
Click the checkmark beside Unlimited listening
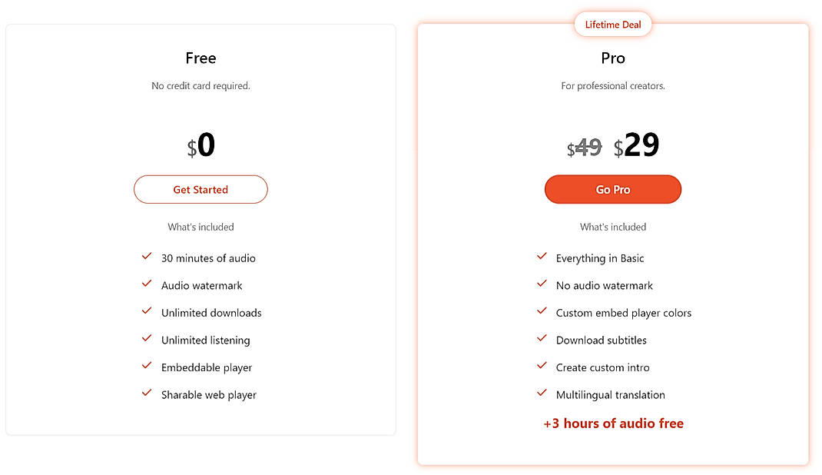pyautogui.click(x=147, y=339)
